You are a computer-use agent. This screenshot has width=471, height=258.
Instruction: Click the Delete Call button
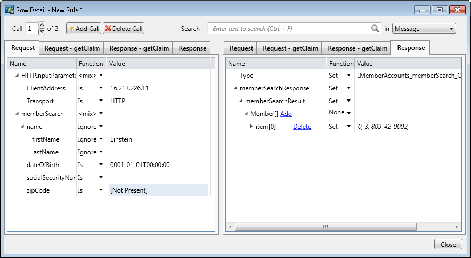pos(124,29)
